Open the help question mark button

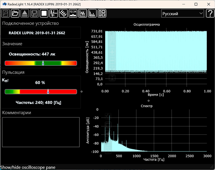(x=210, y=13)
